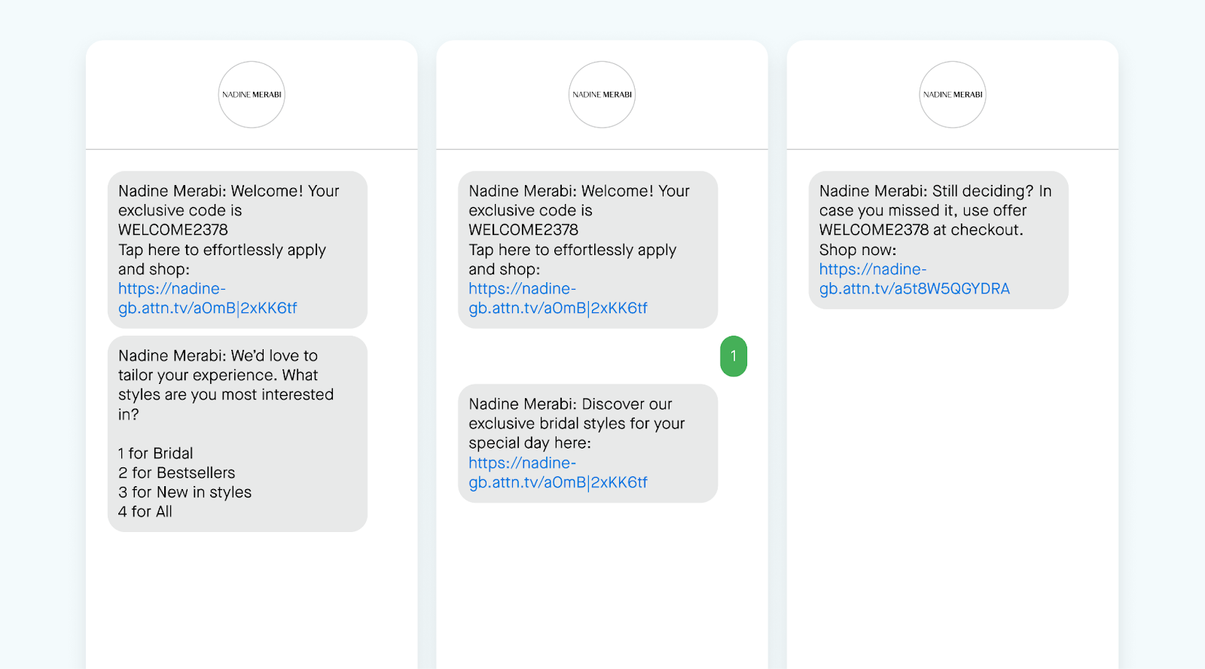Click the Nadine Merabi logo in the right phone

pyautogui.click(x=953, y=95)
